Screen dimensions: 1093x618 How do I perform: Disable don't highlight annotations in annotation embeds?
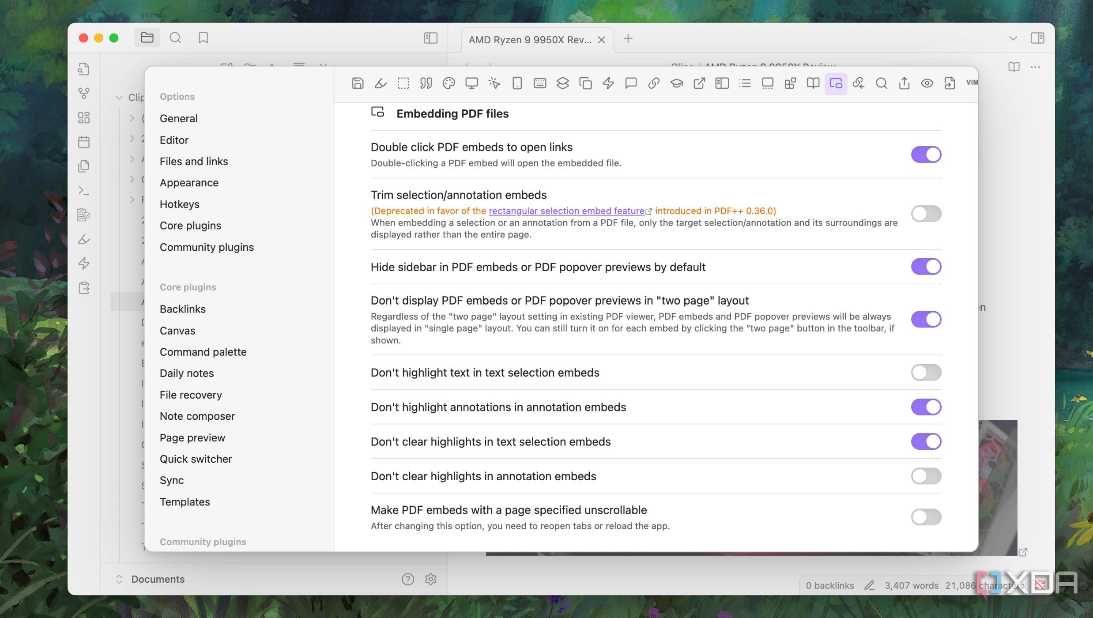pyautogui.click(x=926, y=407)
